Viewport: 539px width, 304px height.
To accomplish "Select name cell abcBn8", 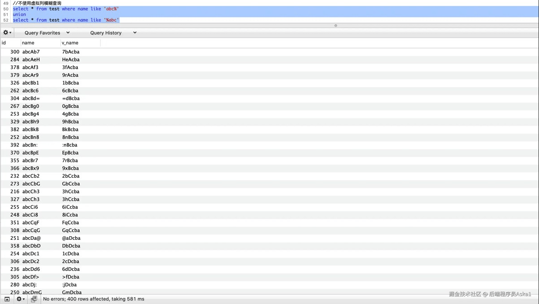I will coord(31,137).
